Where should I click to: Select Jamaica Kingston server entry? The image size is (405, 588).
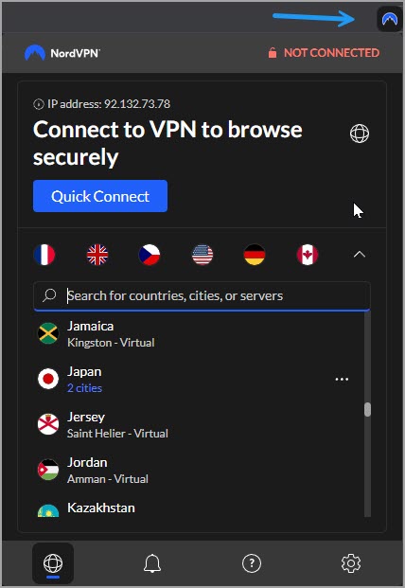(x=199, y=333)
